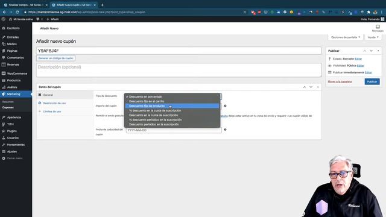
Task: Edit Estado Borrador via Editar link
Action: point(358,59)
